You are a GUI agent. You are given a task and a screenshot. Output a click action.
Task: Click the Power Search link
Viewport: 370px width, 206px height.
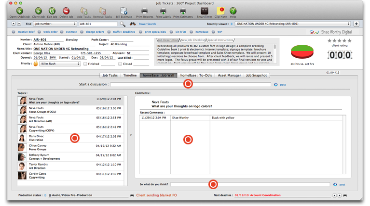coord(147,24)
